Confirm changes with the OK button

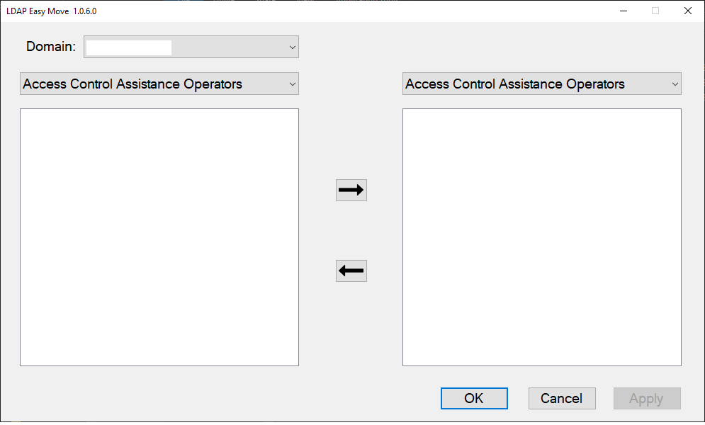[x=473, y=398]
